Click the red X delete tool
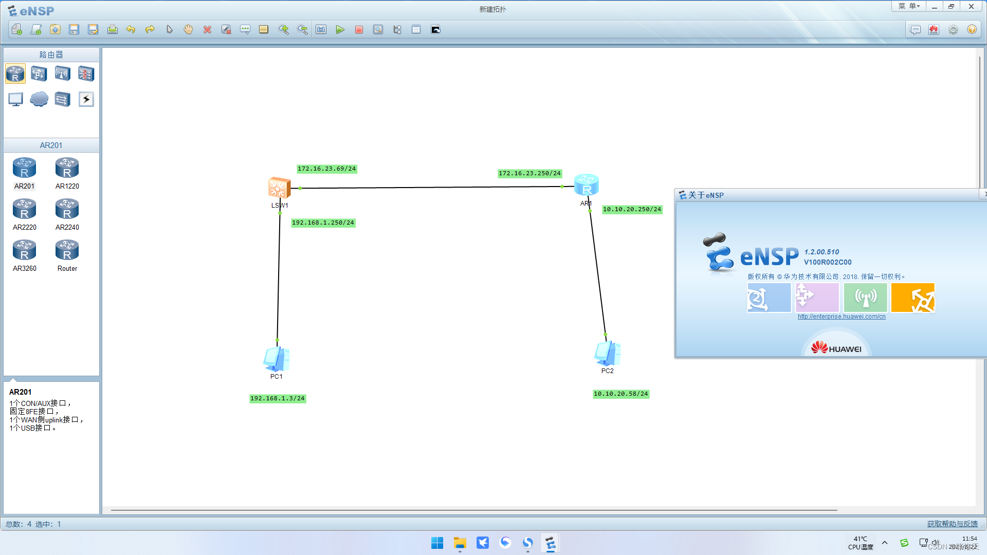Image resolution: width=987 pixels, height=555 pixels. pos(207,30)
